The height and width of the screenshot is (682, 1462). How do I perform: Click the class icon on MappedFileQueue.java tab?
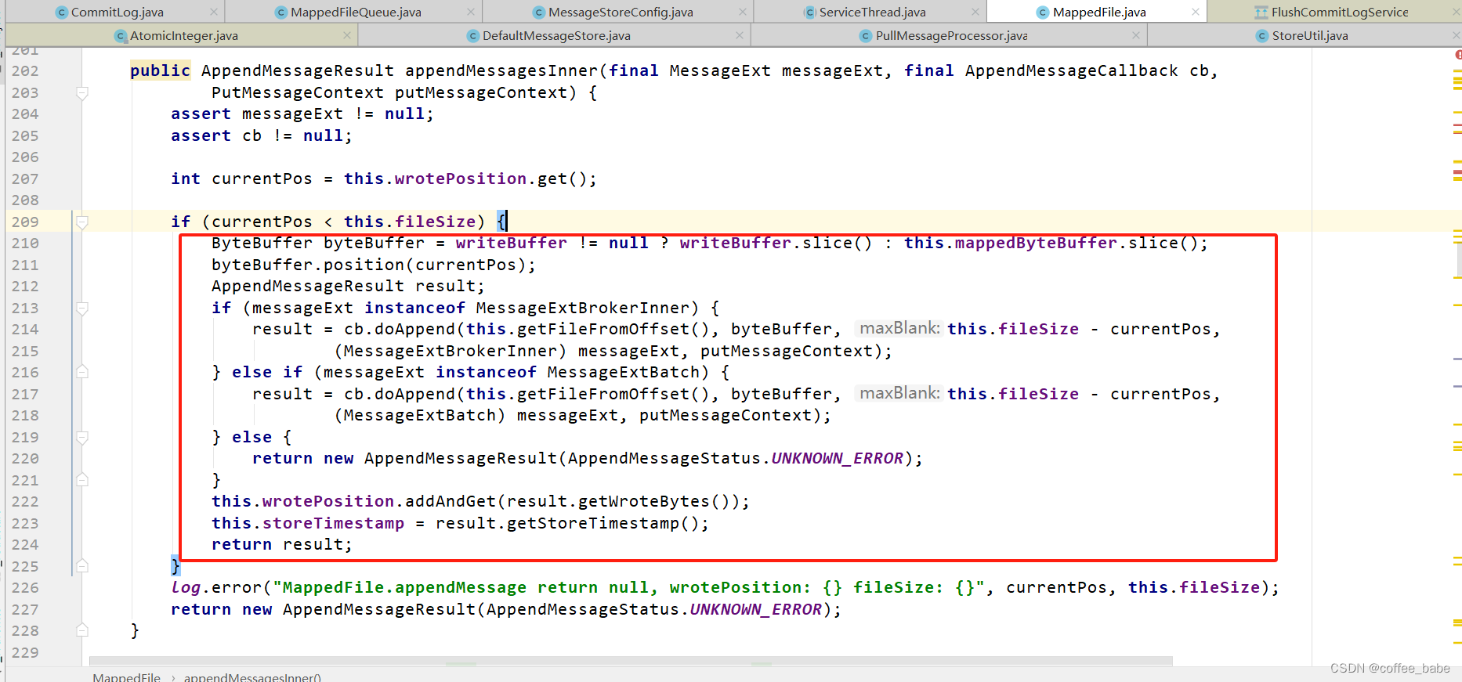pyautogui.click(x=281, y=13)
